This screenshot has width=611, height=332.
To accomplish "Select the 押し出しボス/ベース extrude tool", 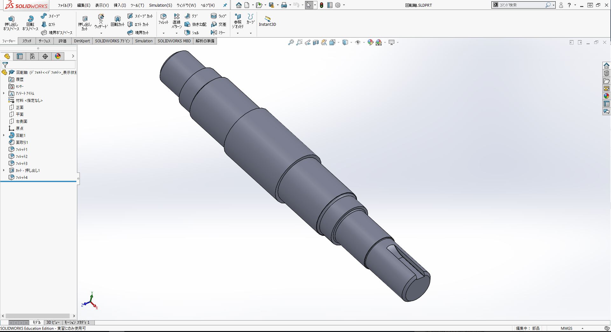I will [11, 23].
